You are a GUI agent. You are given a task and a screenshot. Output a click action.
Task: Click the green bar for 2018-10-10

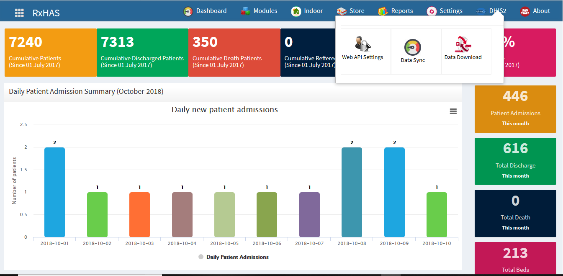pyautogui.click(x=437, y=215)
